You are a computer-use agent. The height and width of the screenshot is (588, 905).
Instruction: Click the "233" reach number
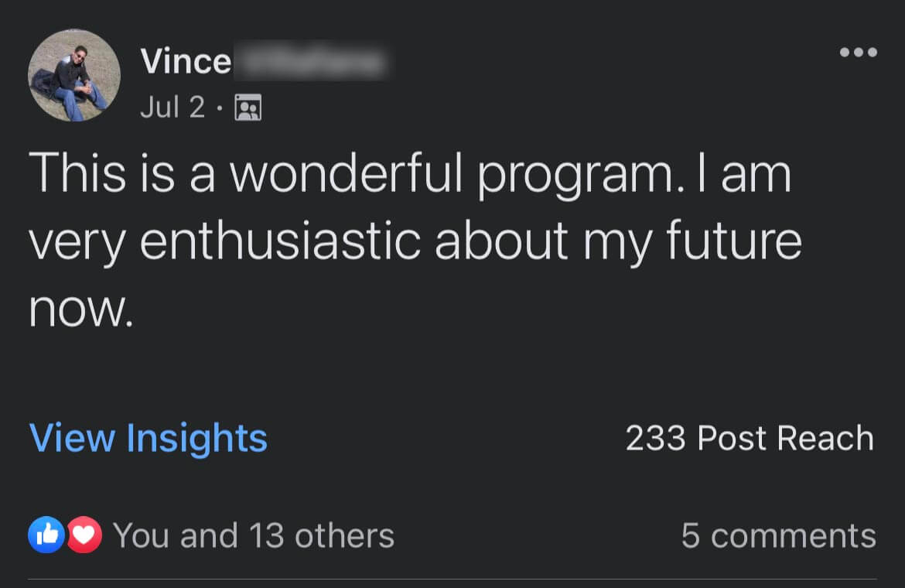655,439
